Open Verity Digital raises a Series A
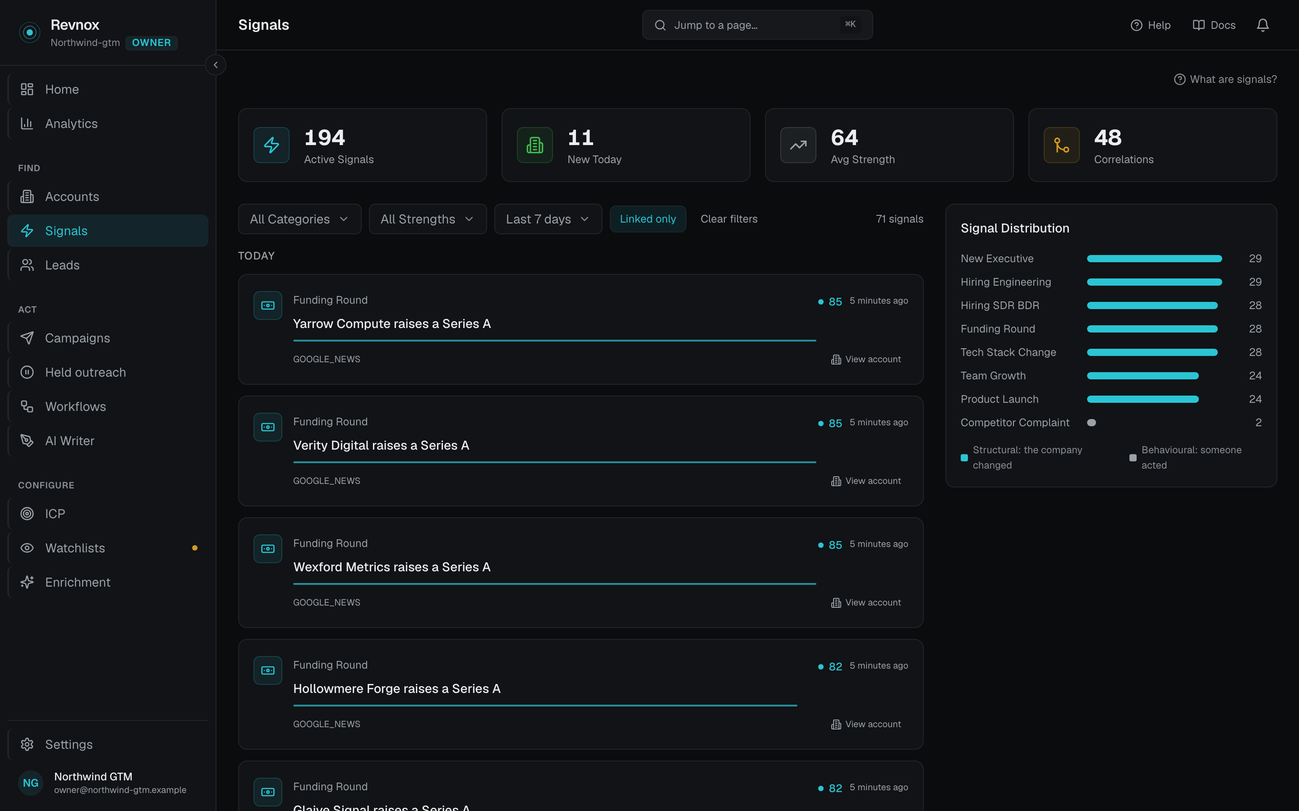Viewport: 1299px width, 811px height. [381, 446]
